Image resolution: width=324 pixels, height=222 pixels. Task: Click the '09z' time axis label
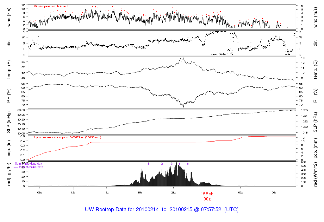pos(40,193)
